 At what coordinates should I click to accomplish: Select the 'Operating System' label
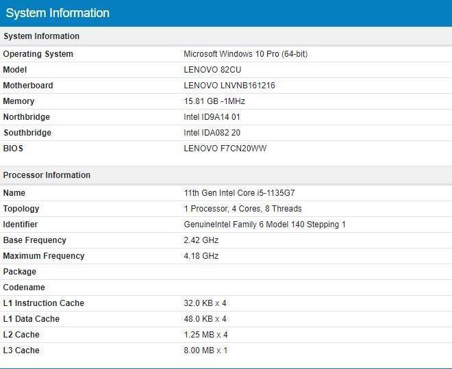[x=38, y=54]
